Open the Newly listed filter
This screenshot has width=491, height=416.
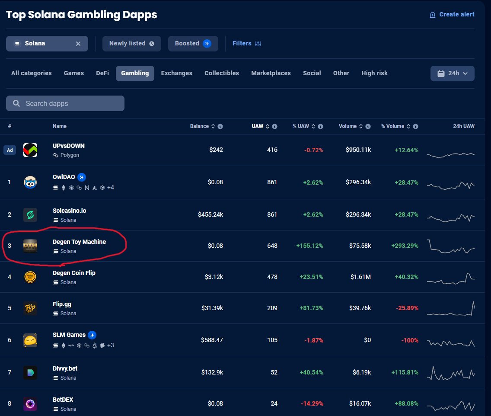[x=131, y=43]
